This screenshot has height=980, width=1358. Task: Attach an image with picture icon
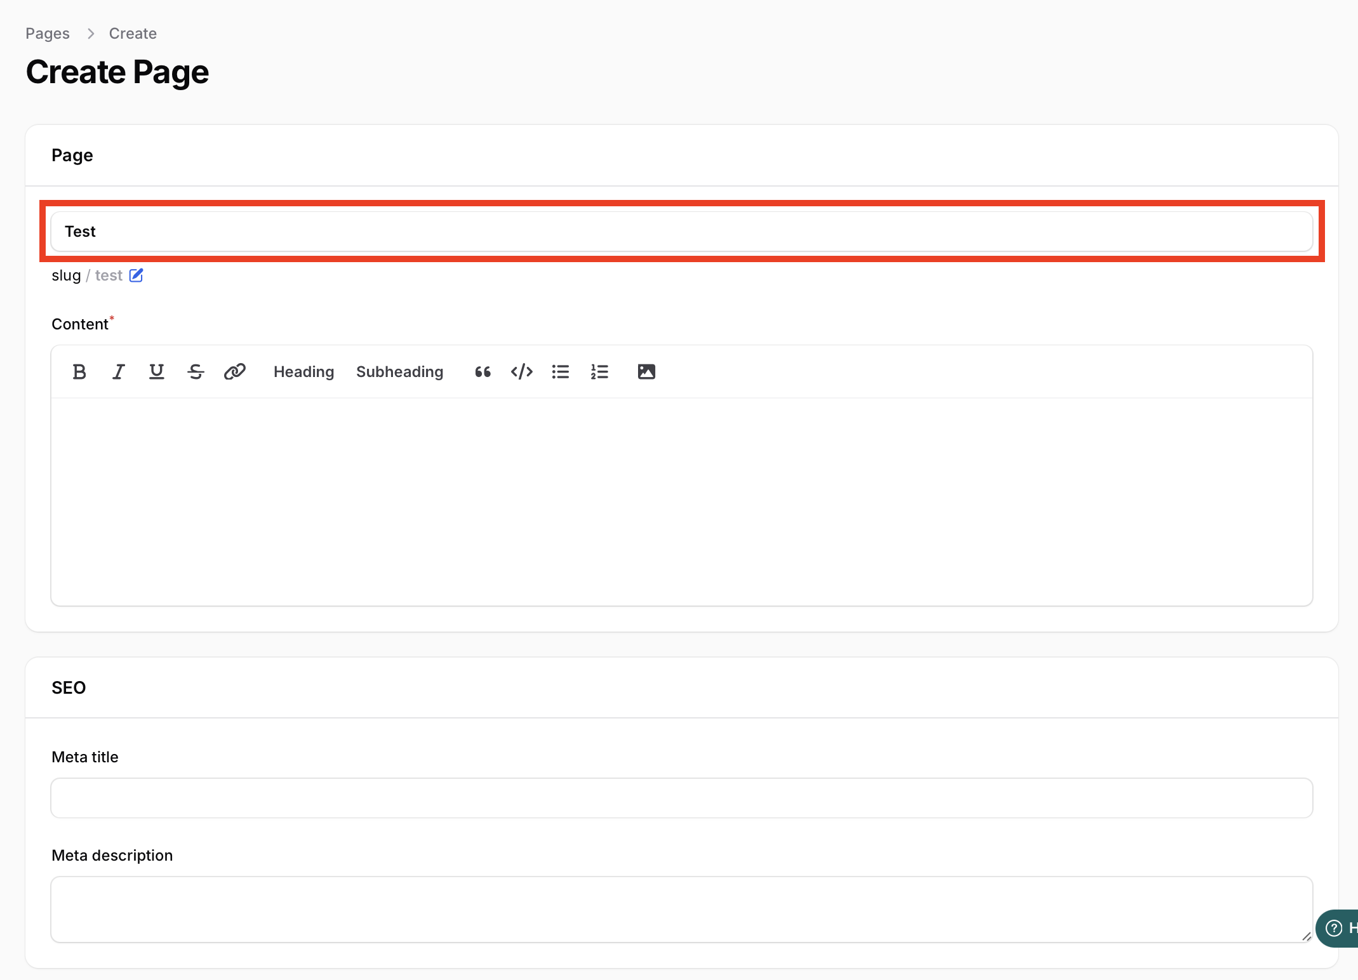646,372
